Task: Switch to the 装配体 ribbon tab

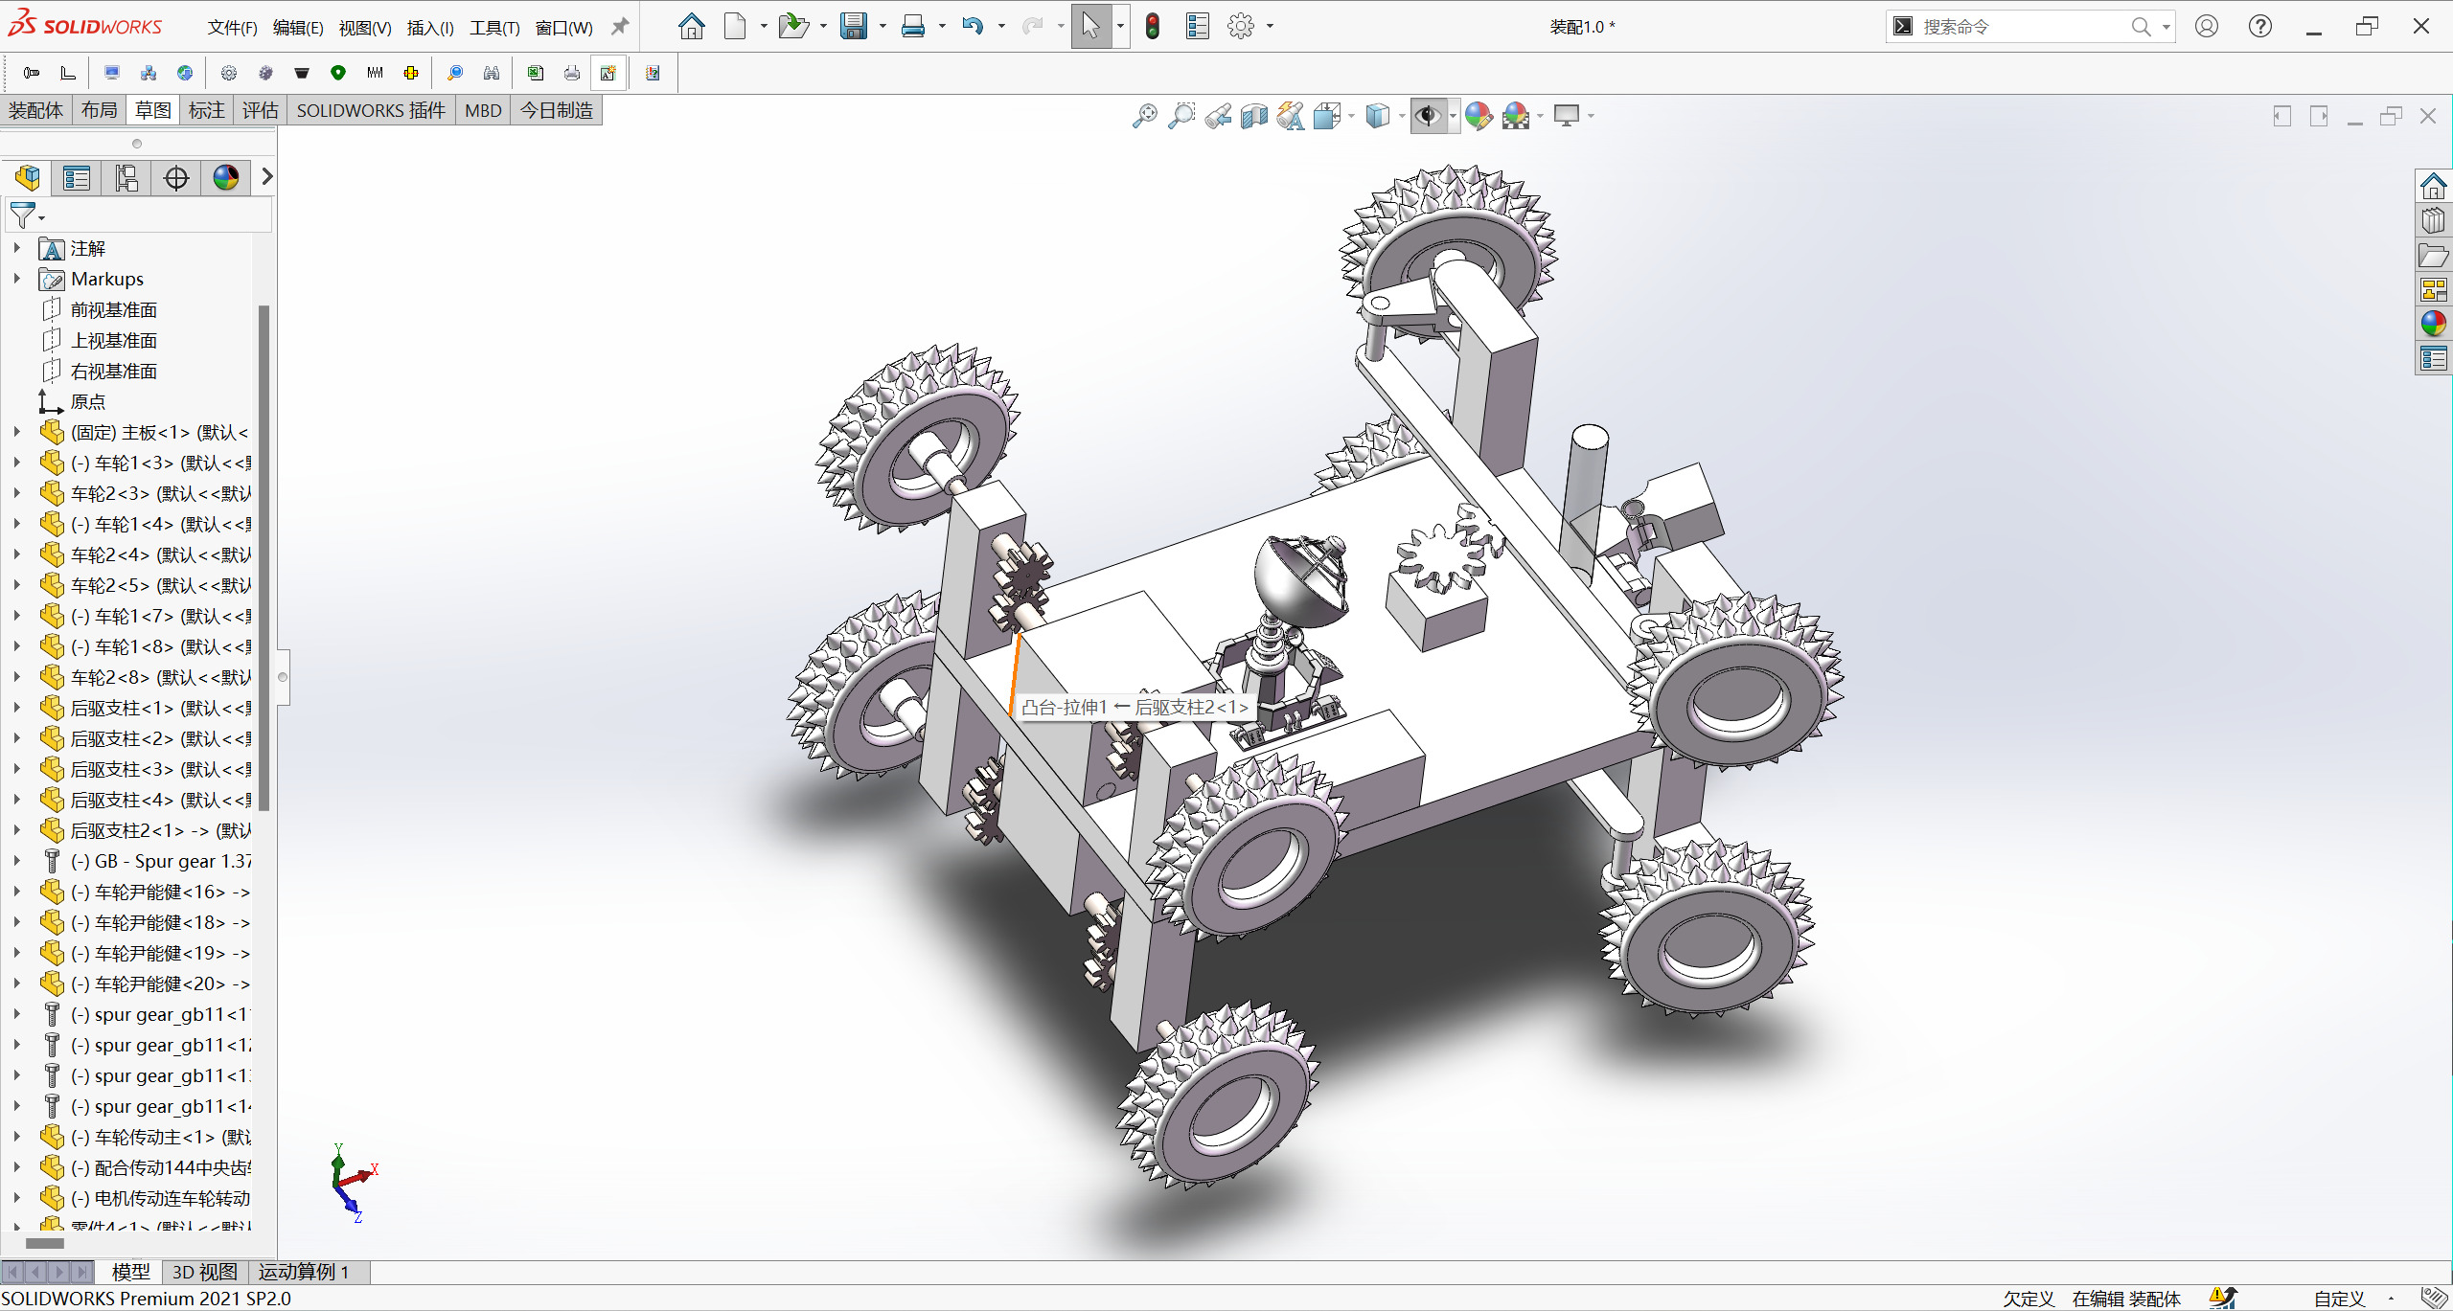Action: point(35,110)
